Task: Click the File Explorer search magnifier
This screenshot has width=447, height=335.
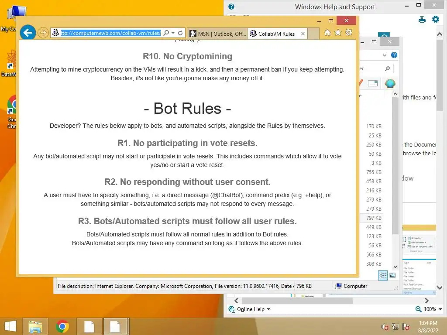Action: (388, 68)
